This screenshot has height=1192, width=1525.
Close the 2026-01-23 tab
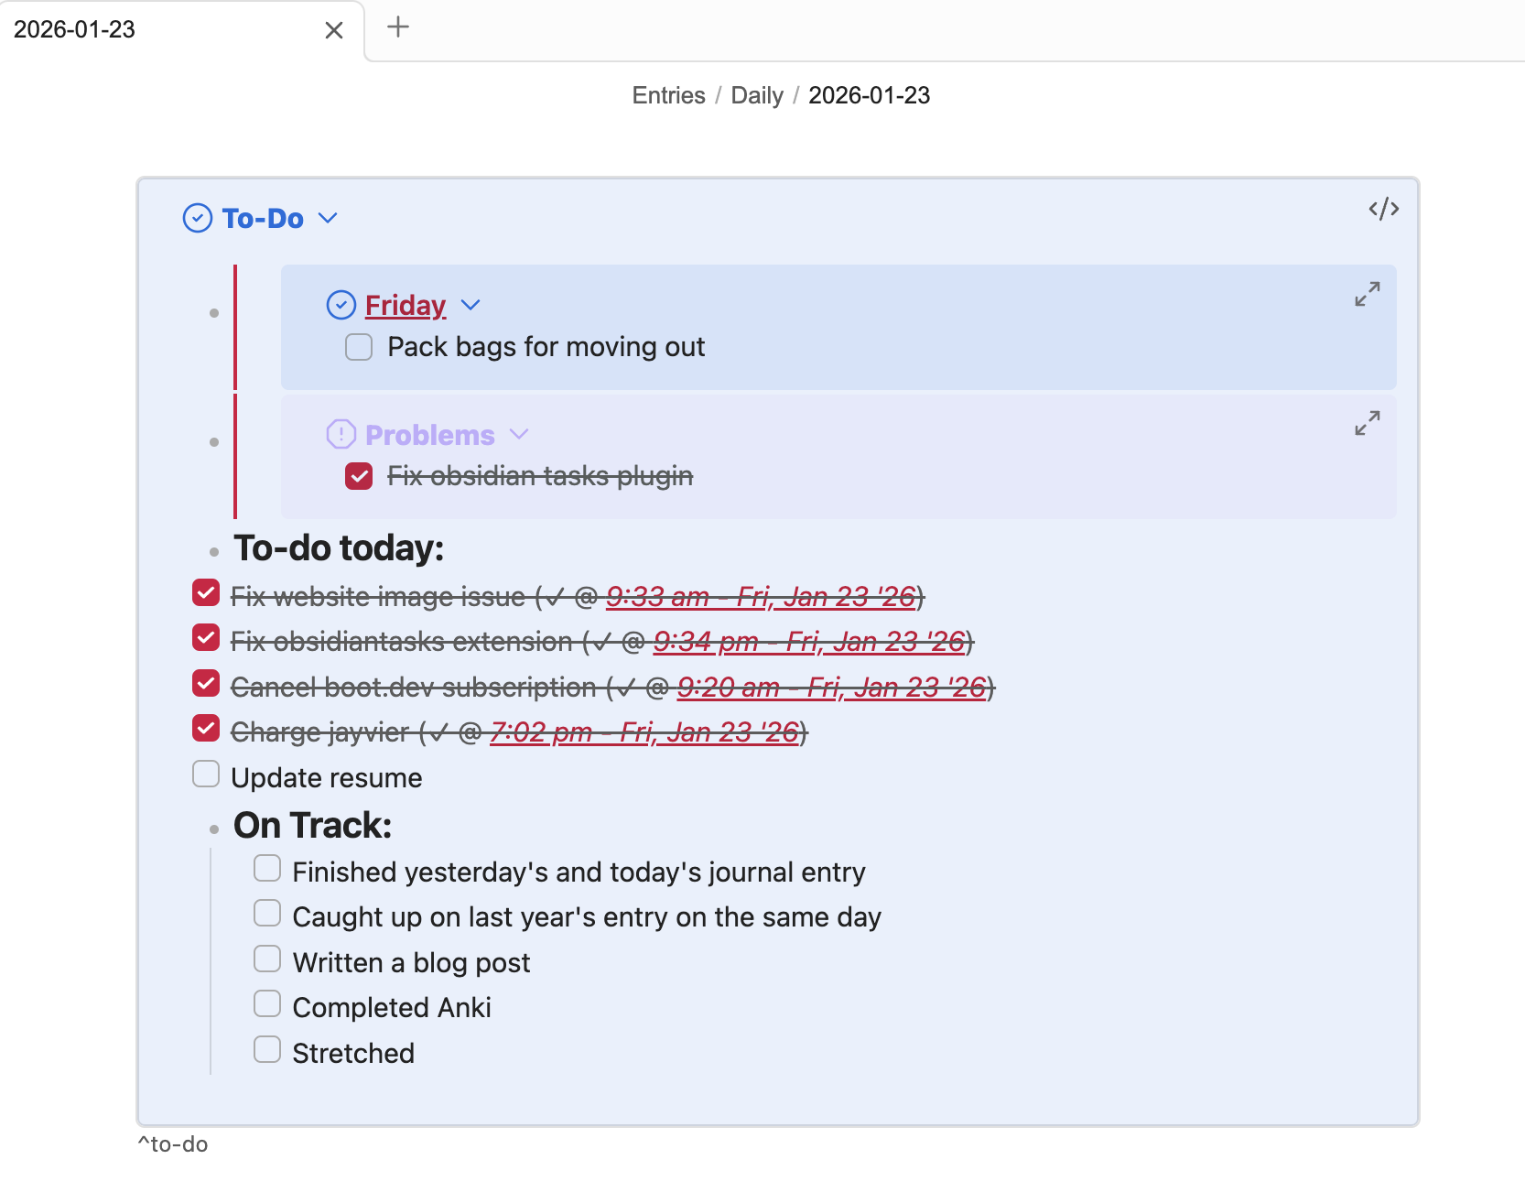334,30
